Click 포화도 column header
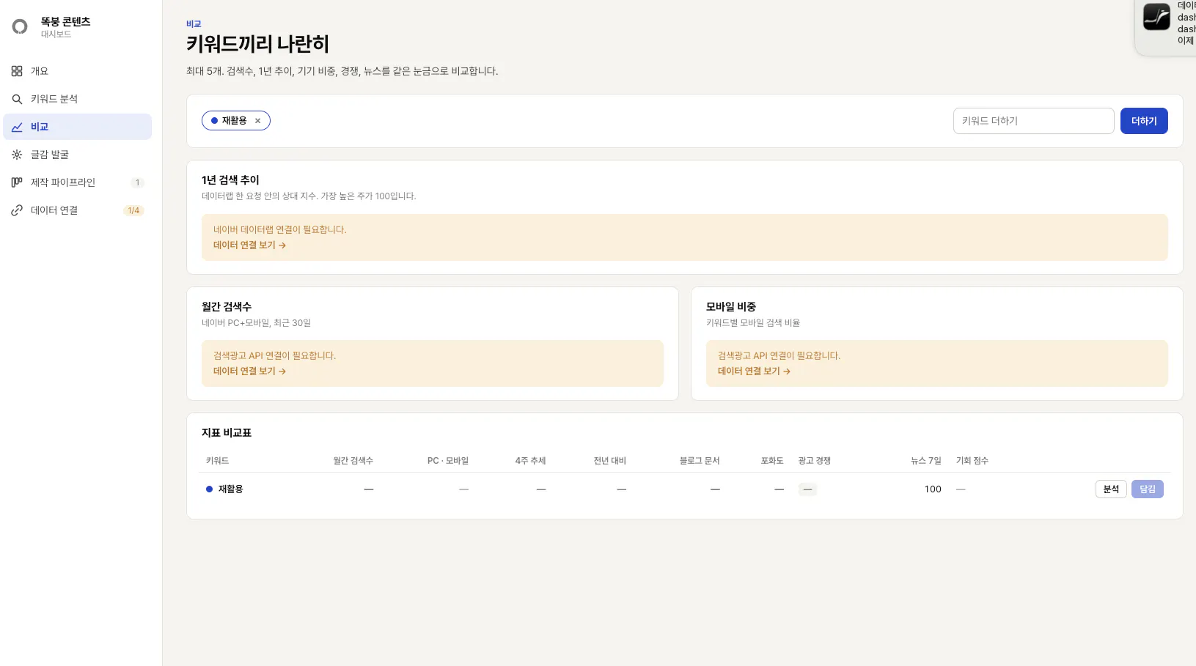The image size is (1196, 666). pos(772,461)
